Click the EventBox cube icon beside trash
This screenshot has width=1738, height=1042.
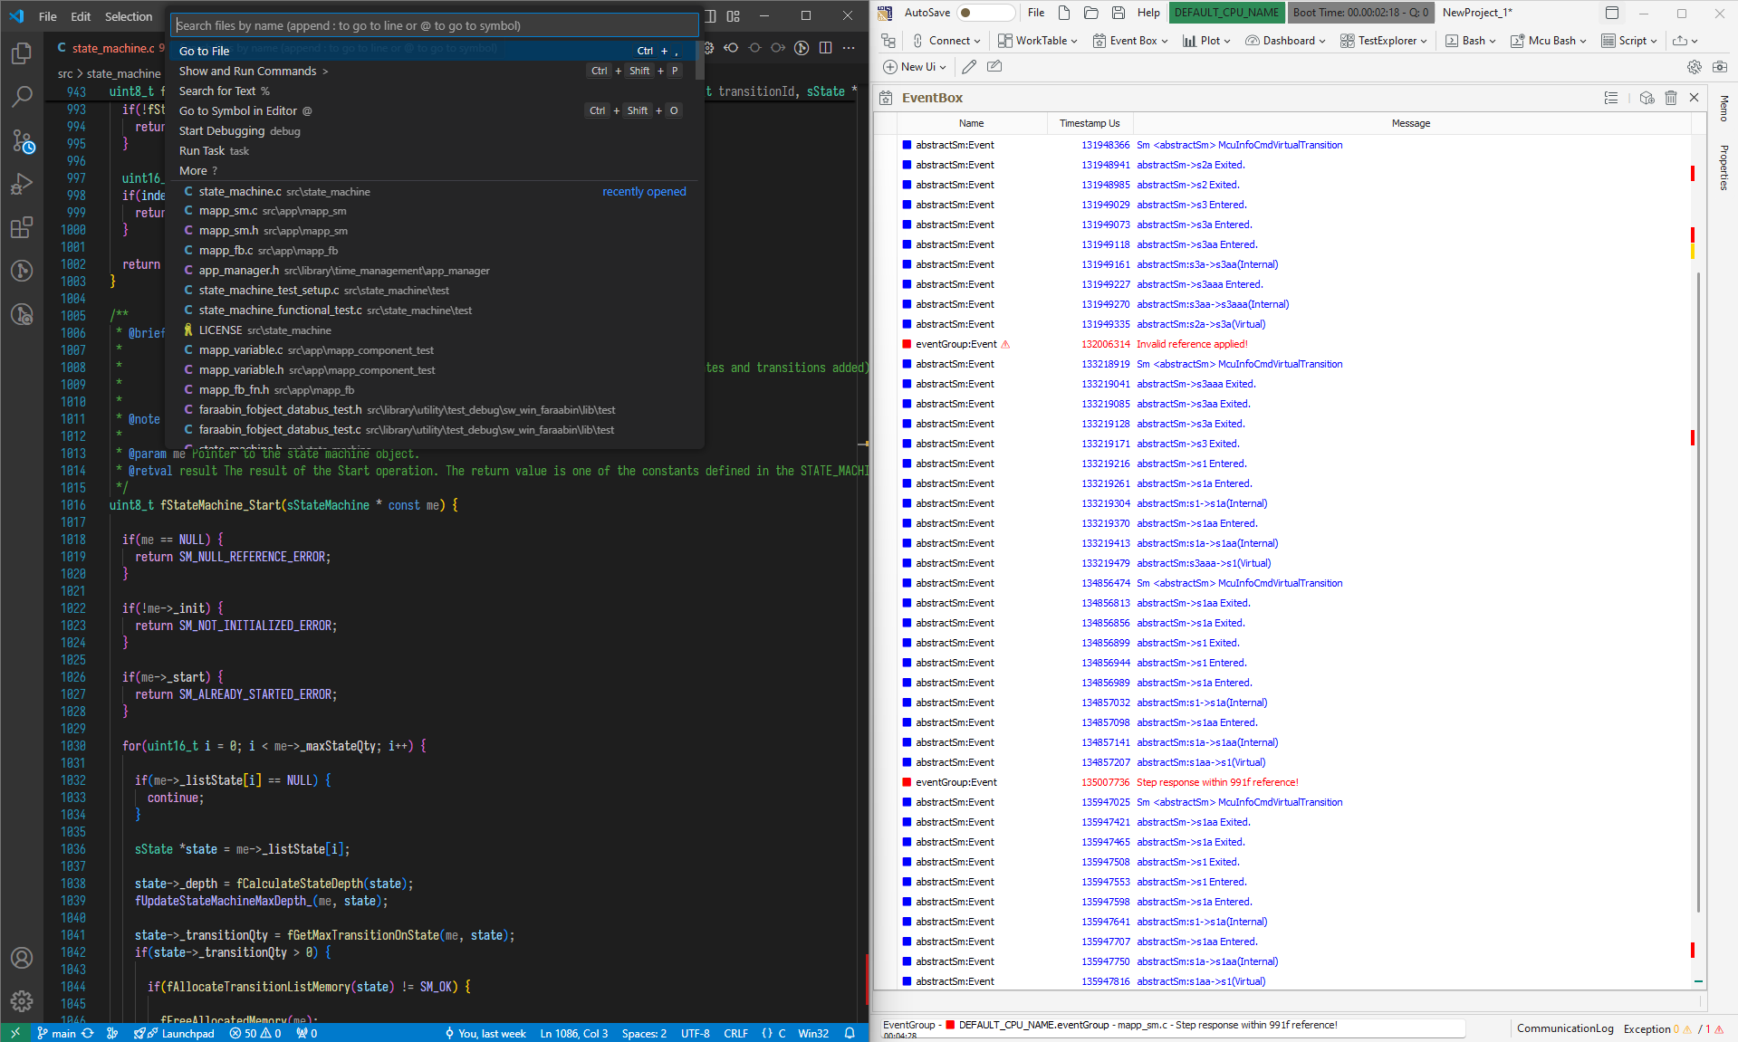click(x=1647, y=98)
